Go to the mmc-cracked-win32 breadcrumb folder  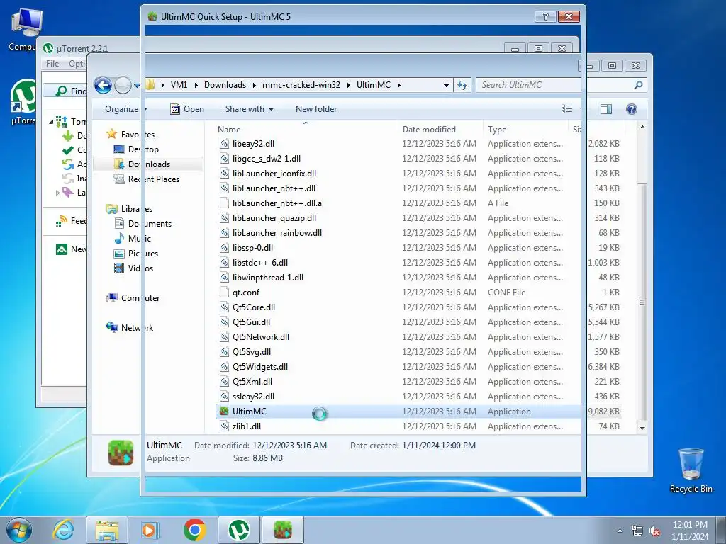(301, 85)
